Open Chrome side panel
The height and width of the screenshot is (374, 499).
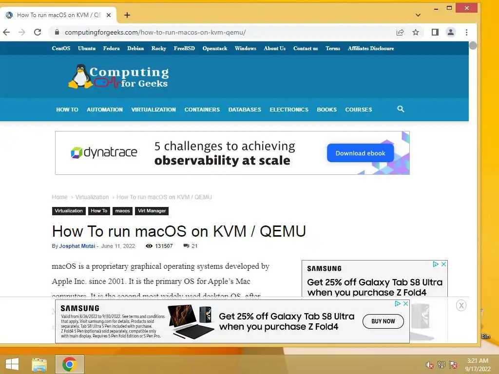[x=435, y=32]
